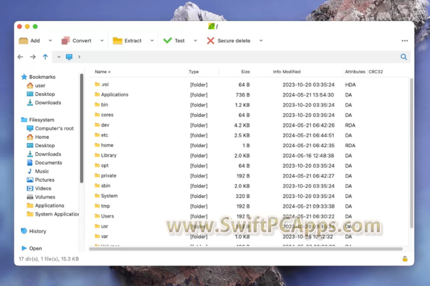The image size is (430, 286).
Task: Click the Add archive toolbar icon
Action: pyautogui.click(x=23, y=41)
